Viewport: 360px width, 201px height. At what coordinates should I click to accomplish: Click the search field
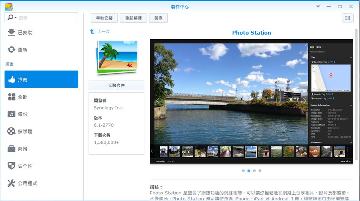pos(41,18)
